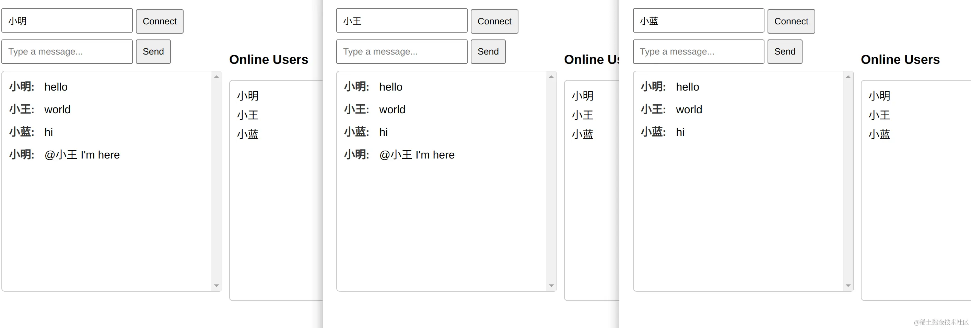Viewport: 971px width, 328px height.
Task: Click scroll up arrow in 小王 chat box
Action: [551, 77]
